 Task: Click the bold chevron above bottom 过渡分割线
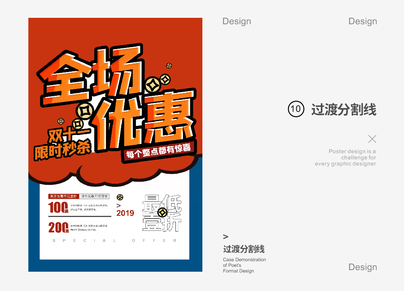click(x=226, y=237)
